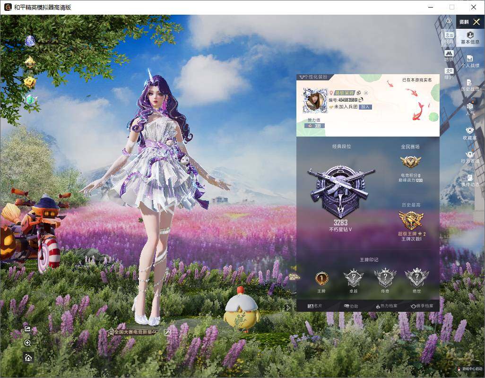485x378 pixels.
Task: Select the 绿洲 mode icon
Action: coord(449,74)
